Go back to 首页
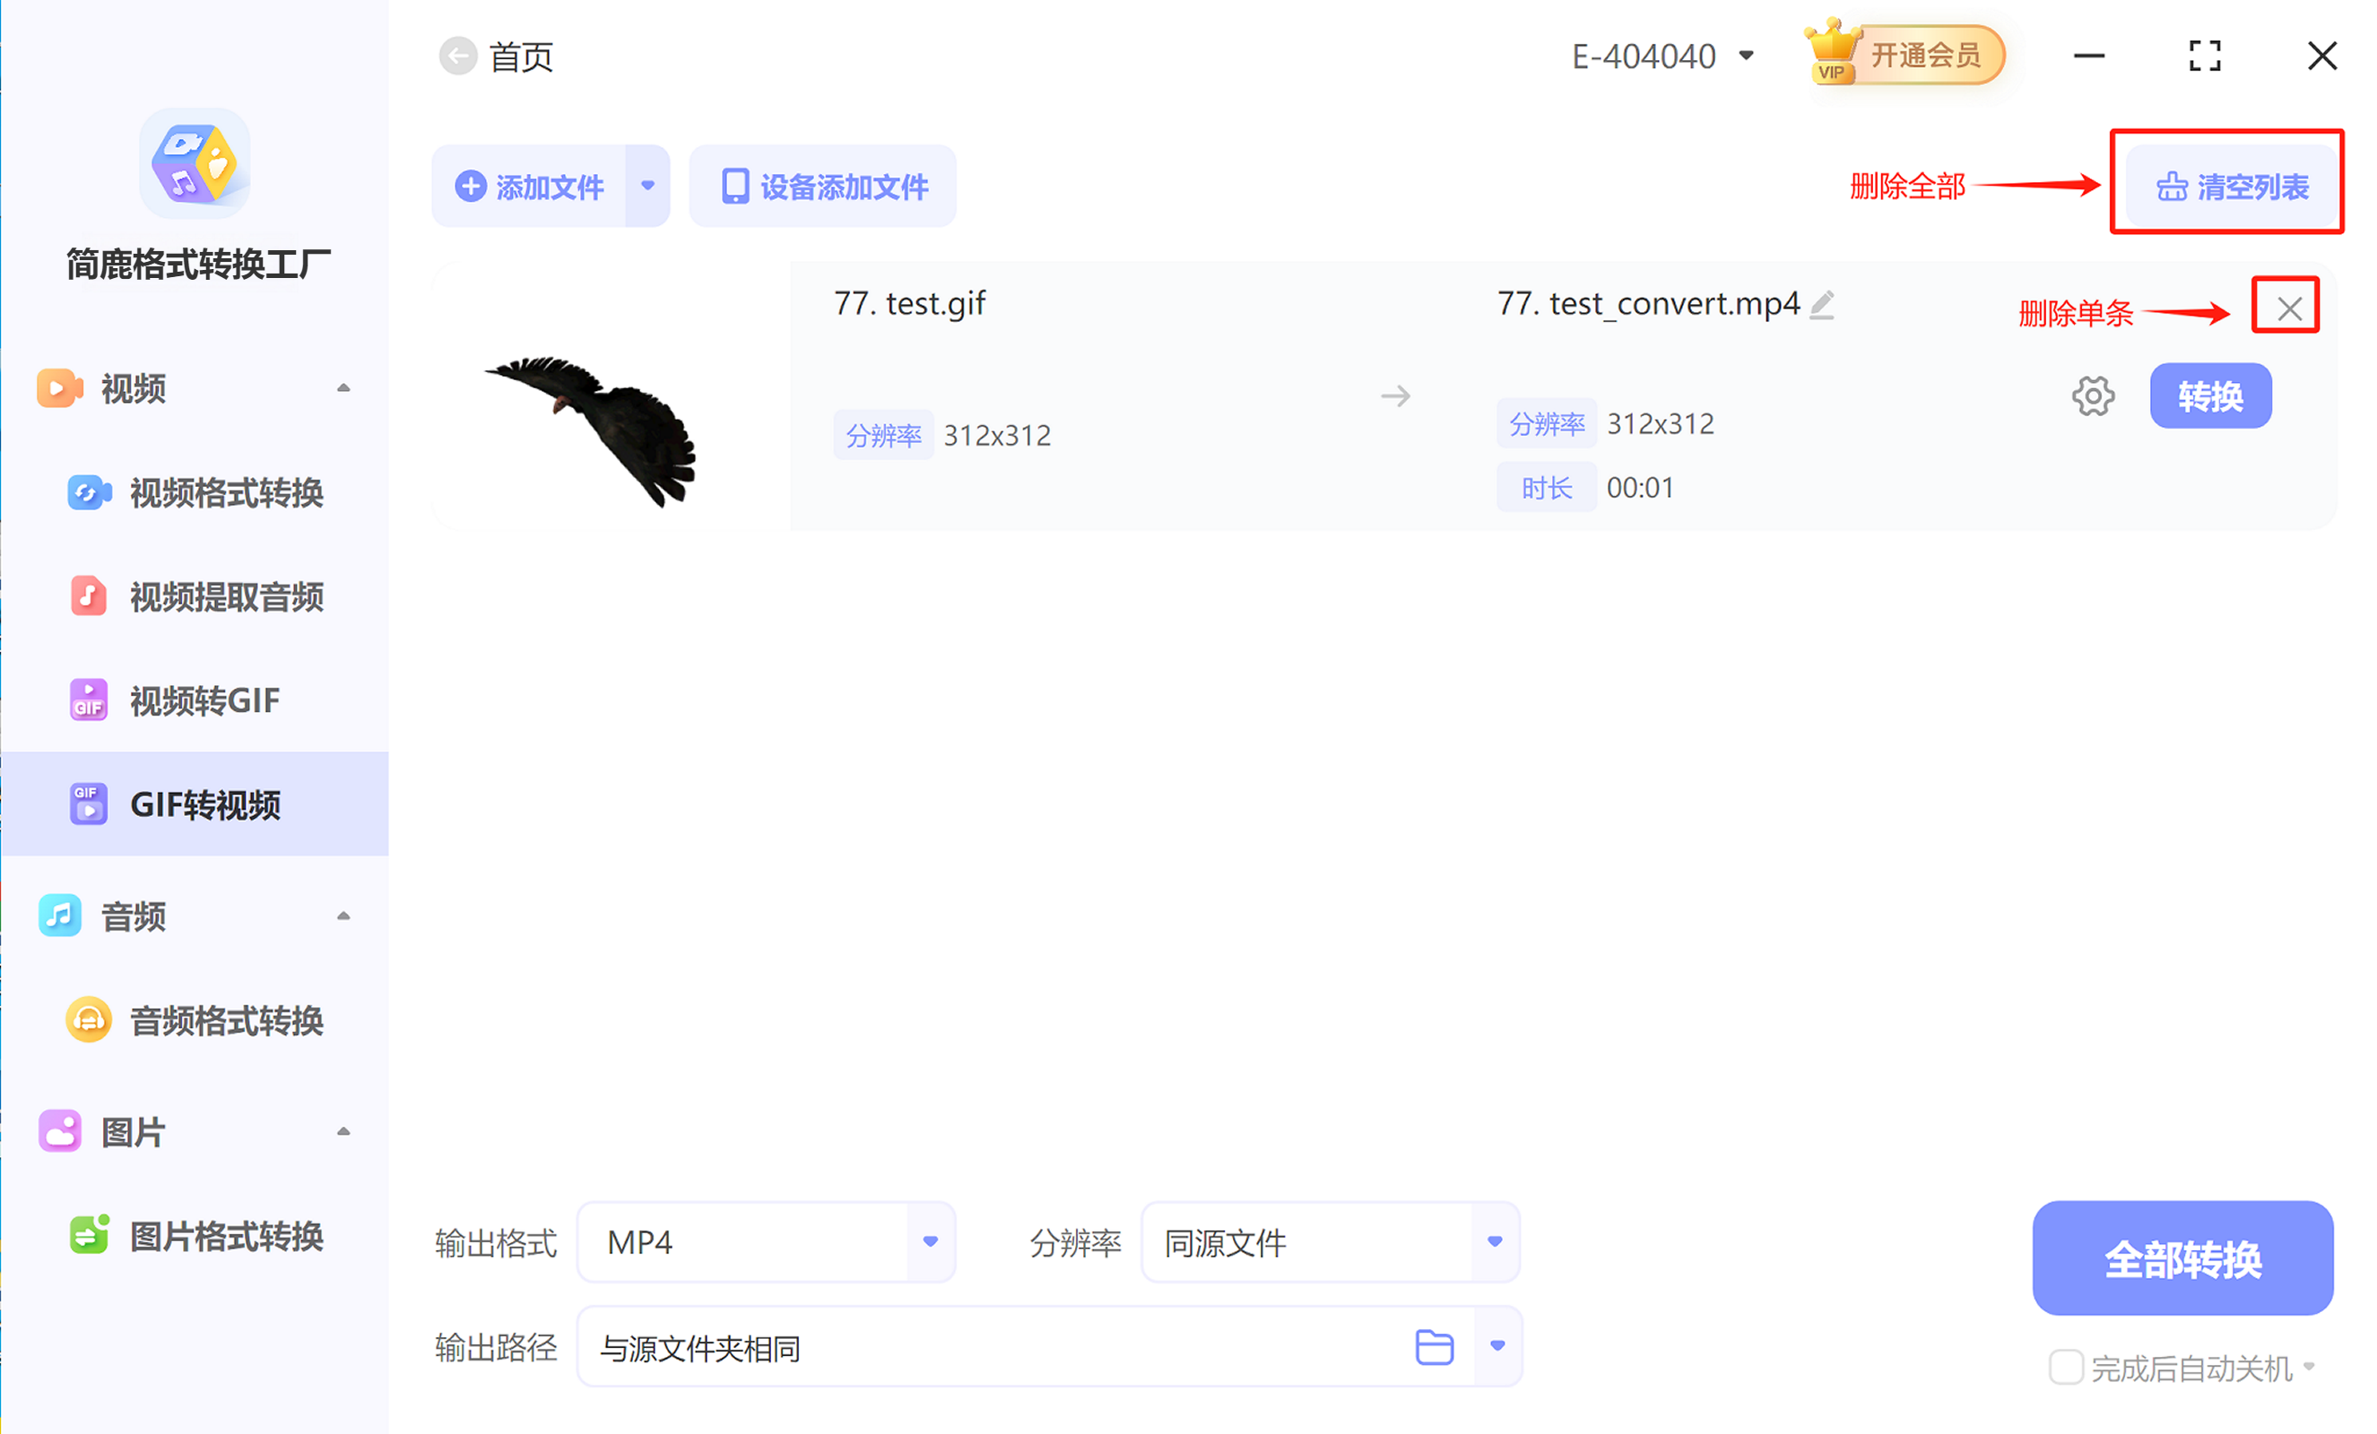The width and height of the screenshot is (2377, 1434). pyautogui.click(x=458, y=55)
